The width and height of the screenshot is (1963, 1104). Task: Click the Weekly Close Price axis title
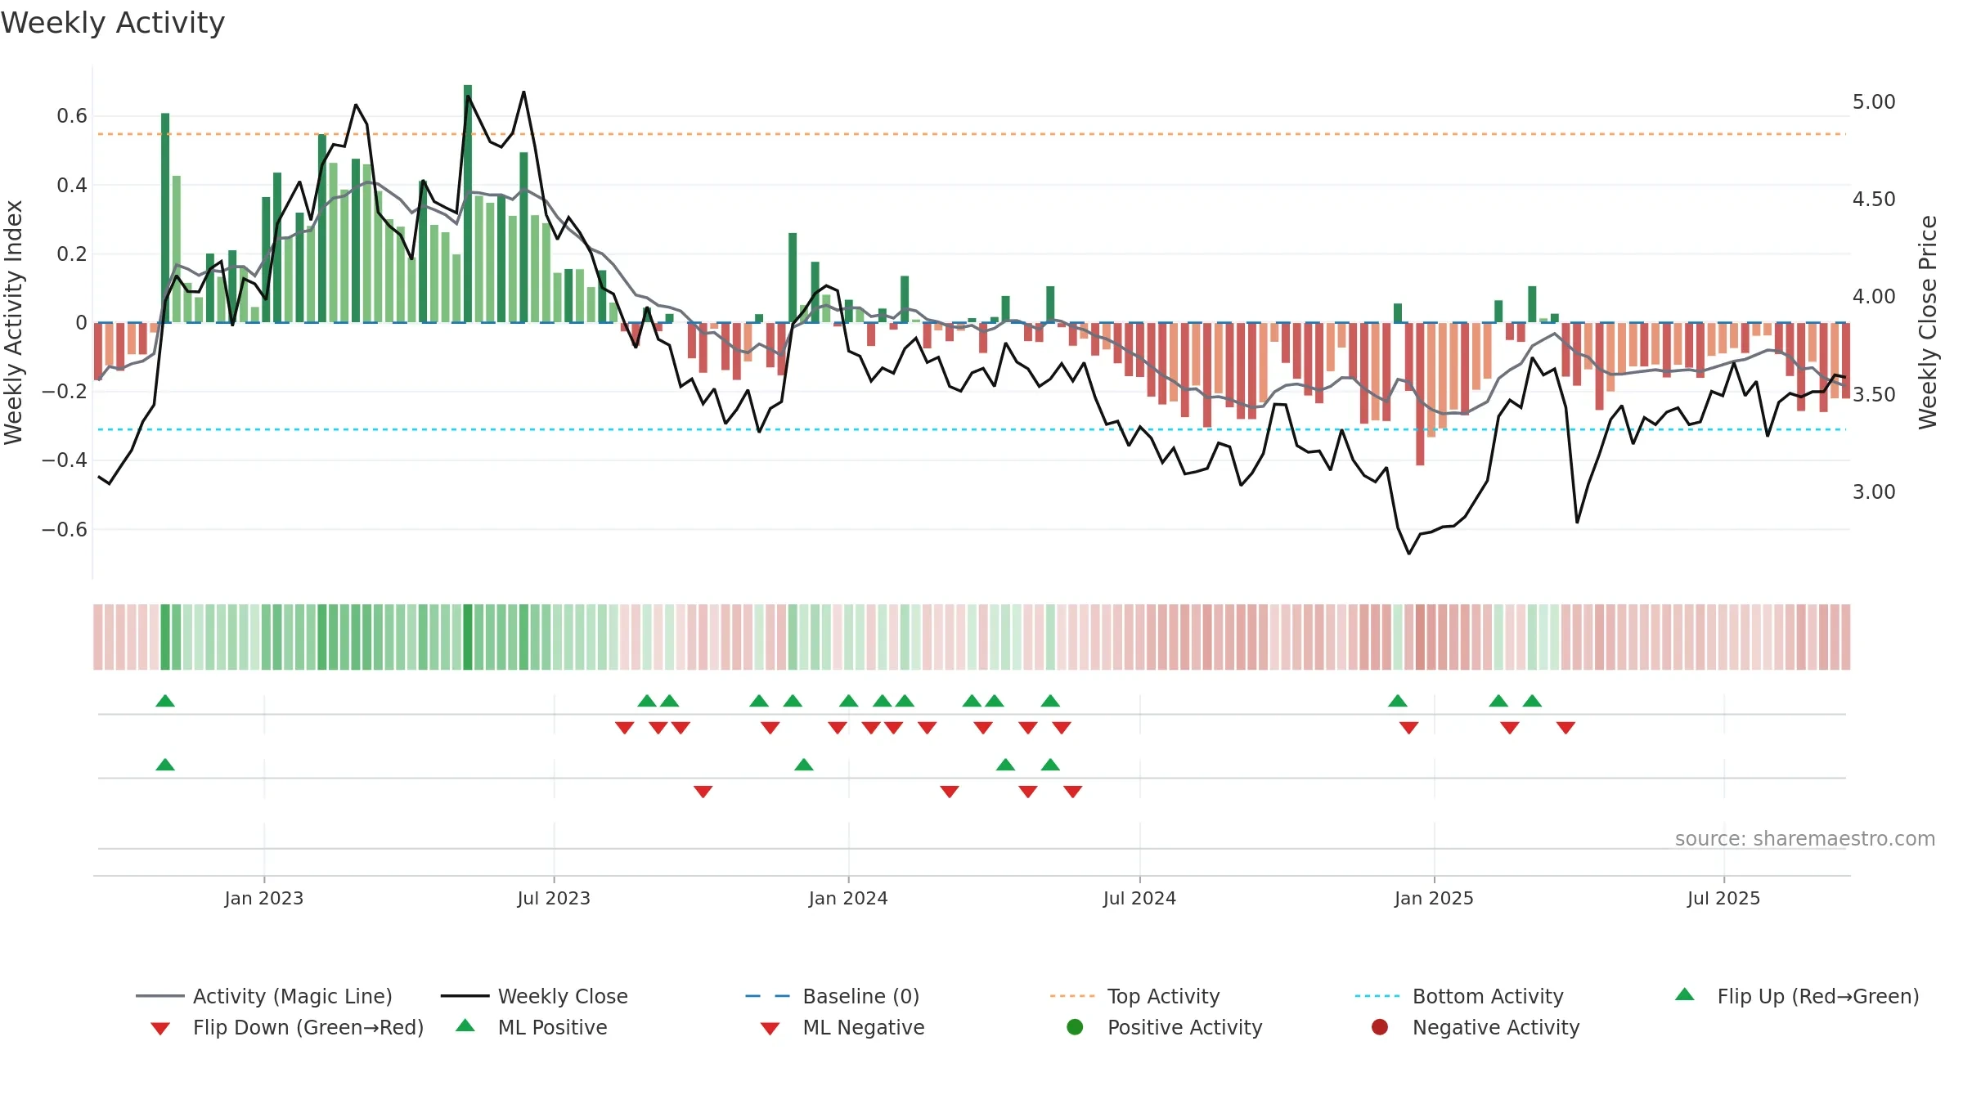(x=1928, y=322)
